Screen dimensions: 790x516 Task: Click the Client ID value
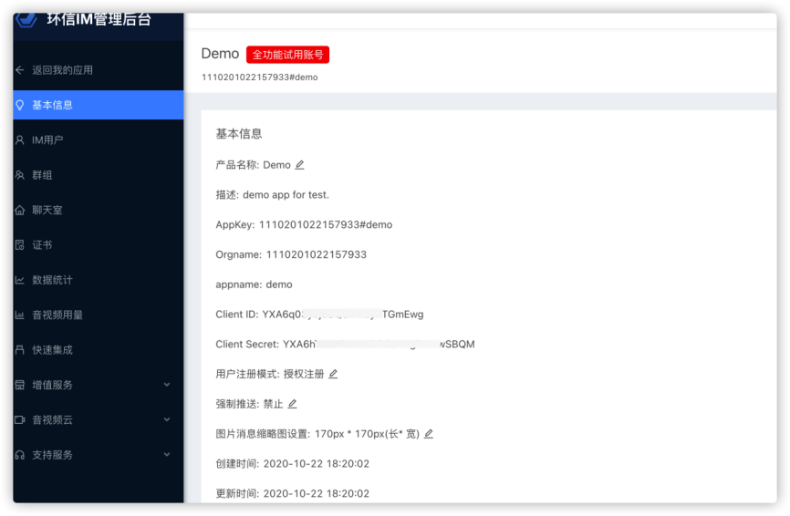click(x=343, y=315)
